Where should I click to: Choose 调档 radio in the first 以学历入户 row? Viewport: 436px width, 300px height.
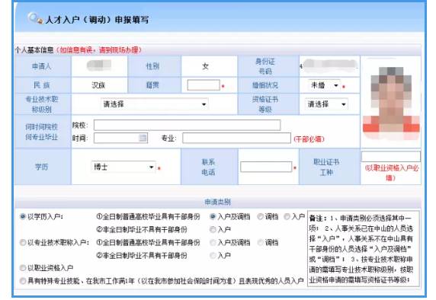pyautogui.click(x=260, y=217)
